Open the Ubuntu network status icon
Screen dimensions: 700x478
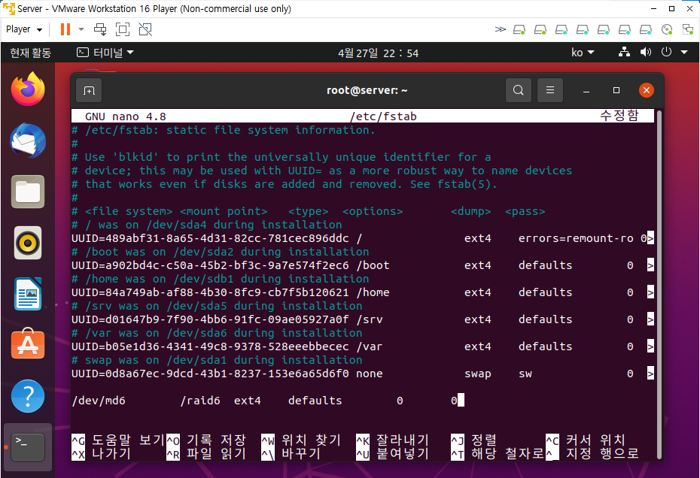click(x=624, y=53)
